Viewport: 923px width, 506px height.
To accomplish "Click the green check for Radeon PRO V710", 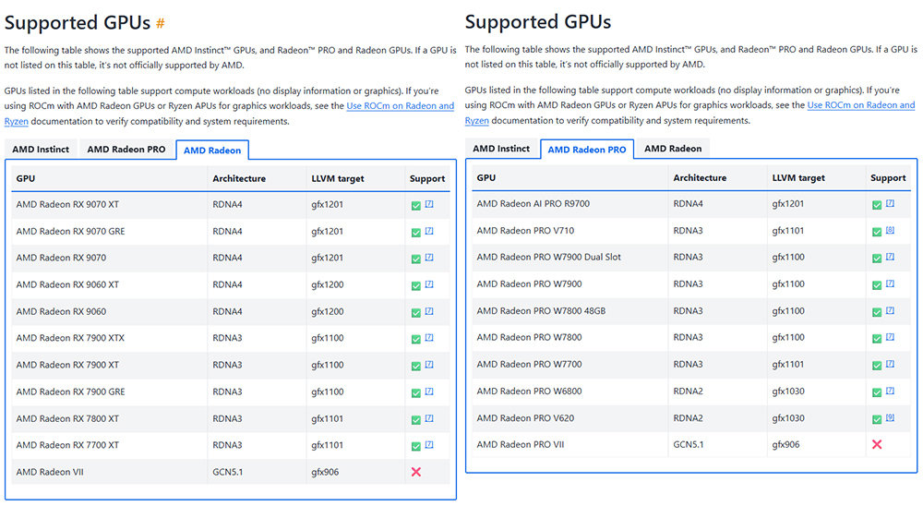I will pos(877,231).
